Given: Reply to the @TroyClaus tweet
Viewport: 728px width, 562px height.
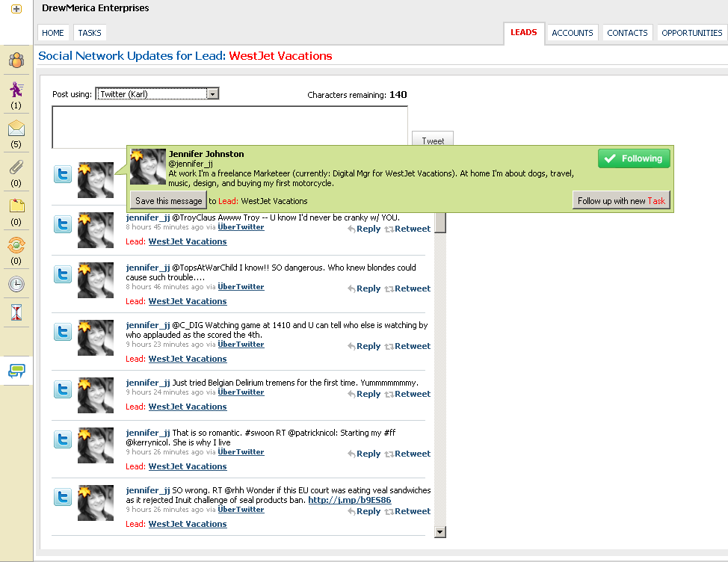Looking at the screenshot, I should pos(364,229).
